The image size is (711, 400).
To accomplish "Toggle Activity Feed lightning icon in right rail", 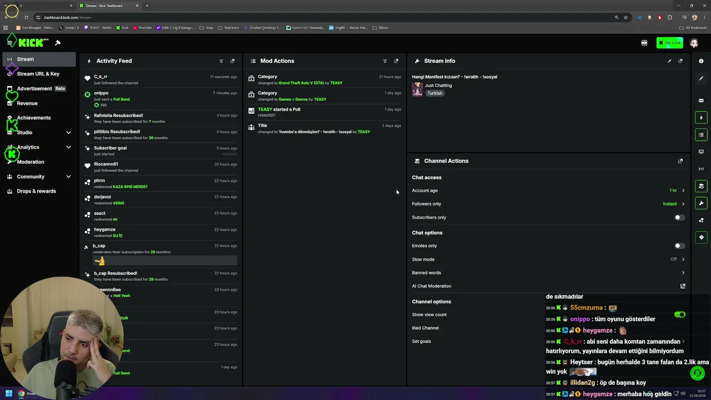I will [701, 118].
